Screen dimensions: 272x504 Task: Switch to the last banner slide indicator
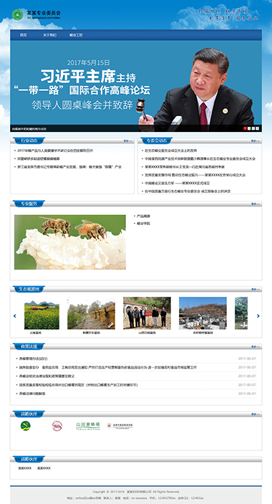(257, 128)
